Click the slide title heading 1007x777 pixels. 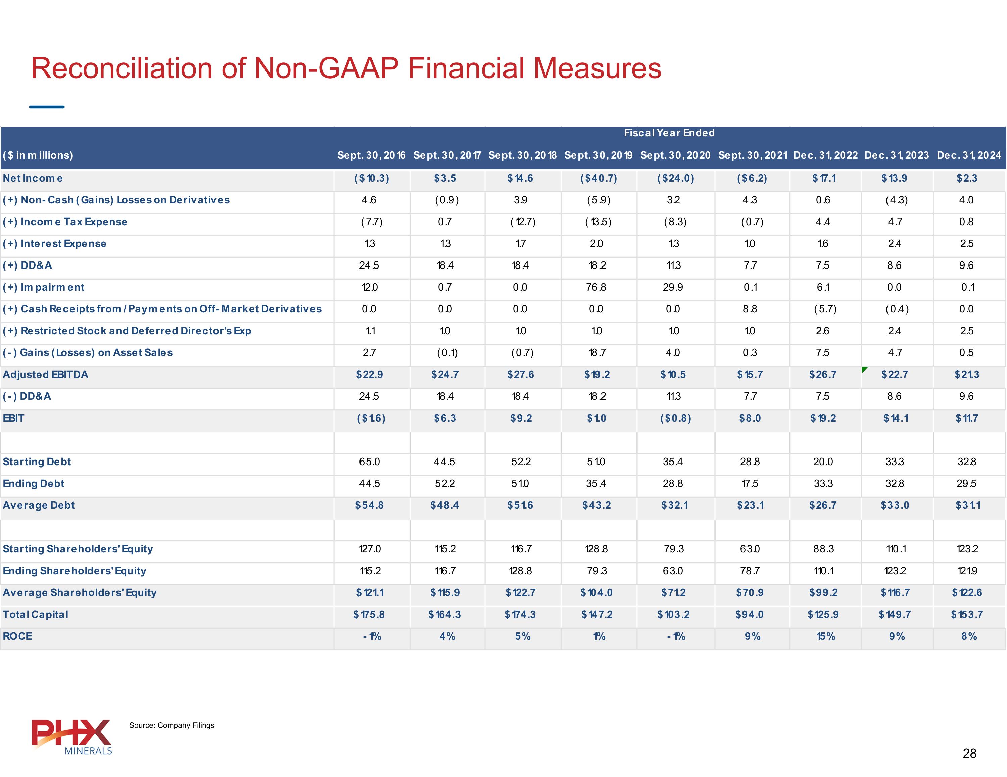click(x=346, y=68)
